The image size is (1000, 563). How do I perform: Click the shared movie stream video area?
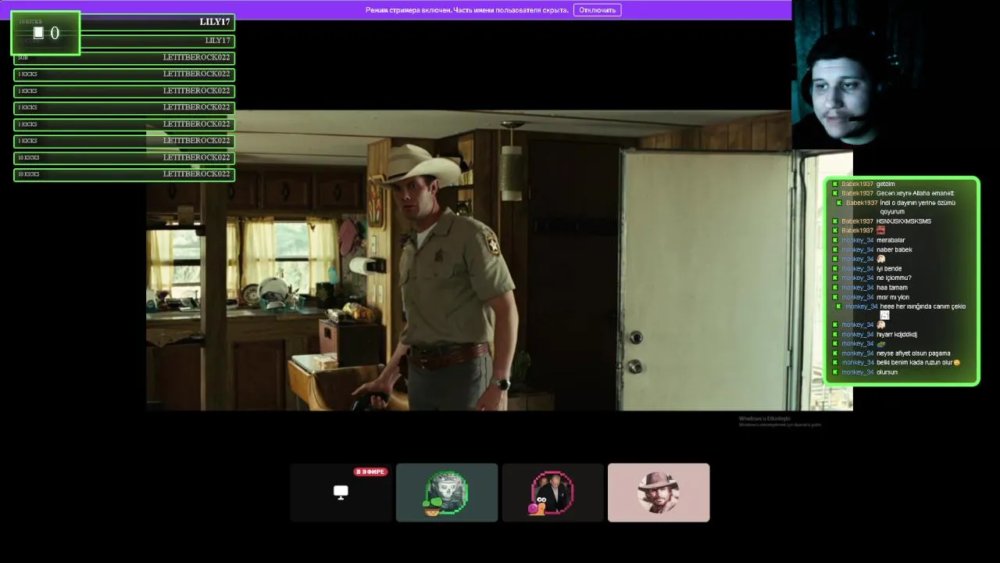pyautogui.click(x=499, y=260)
